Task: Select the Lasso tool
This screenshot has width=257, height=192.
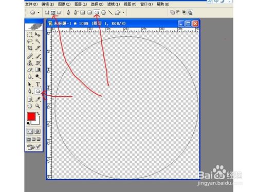Action: [30, 41]
